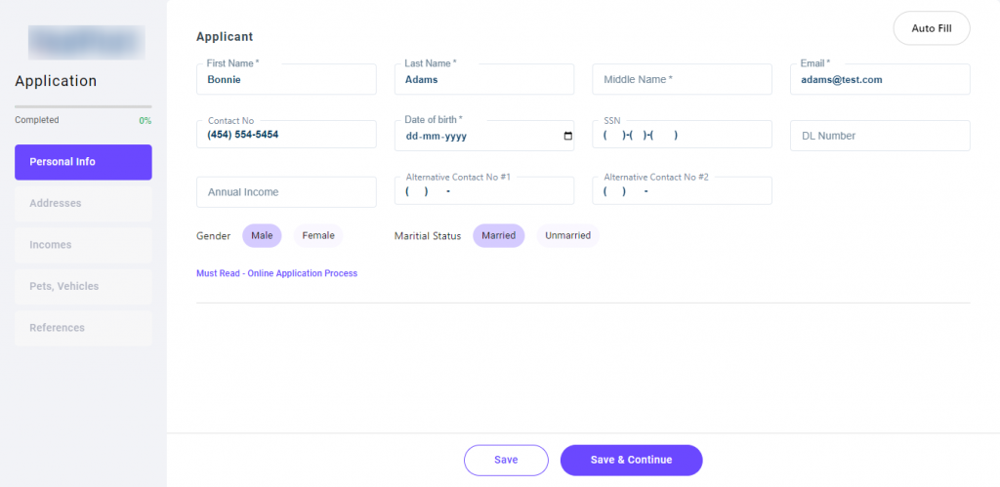This screenshot has width=1000, height=487.
Task: Navigate to the References section
Action: pos(83,328)
